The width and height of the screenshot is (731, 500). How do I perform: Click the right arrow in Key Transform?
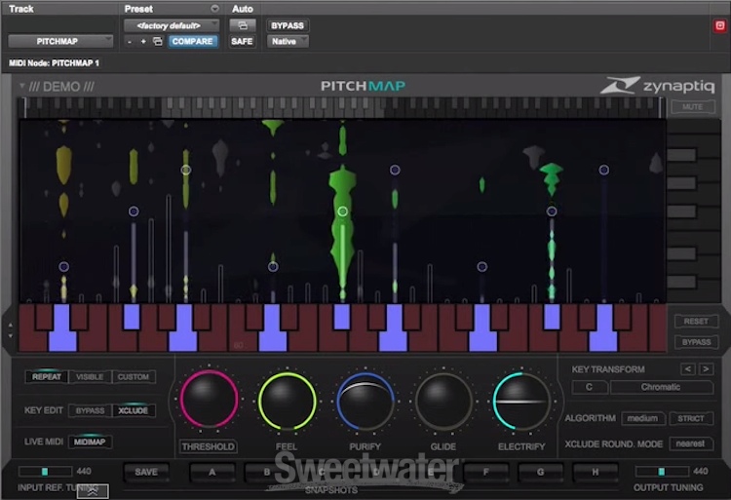(706, 369)
